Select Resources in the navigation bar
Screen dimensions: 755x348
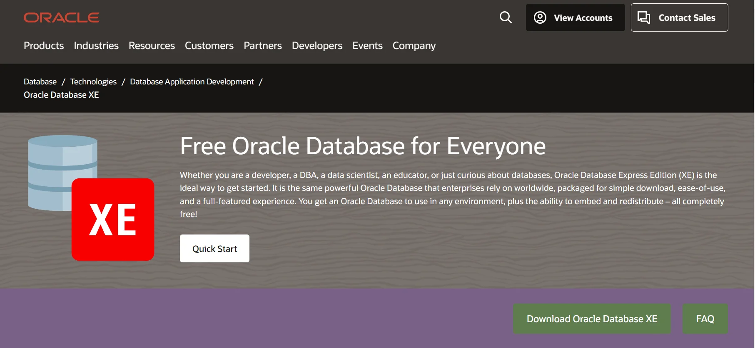coord(152,46)
